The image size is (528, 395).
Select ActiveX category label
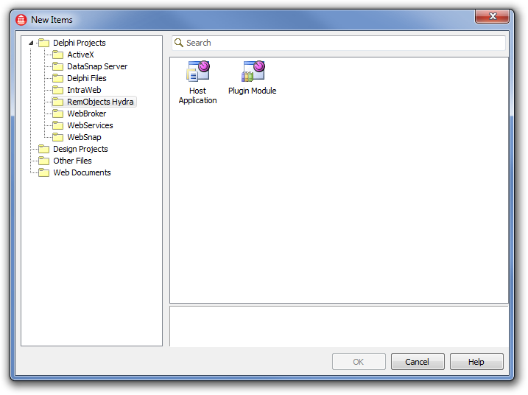[x=80, y=55]
